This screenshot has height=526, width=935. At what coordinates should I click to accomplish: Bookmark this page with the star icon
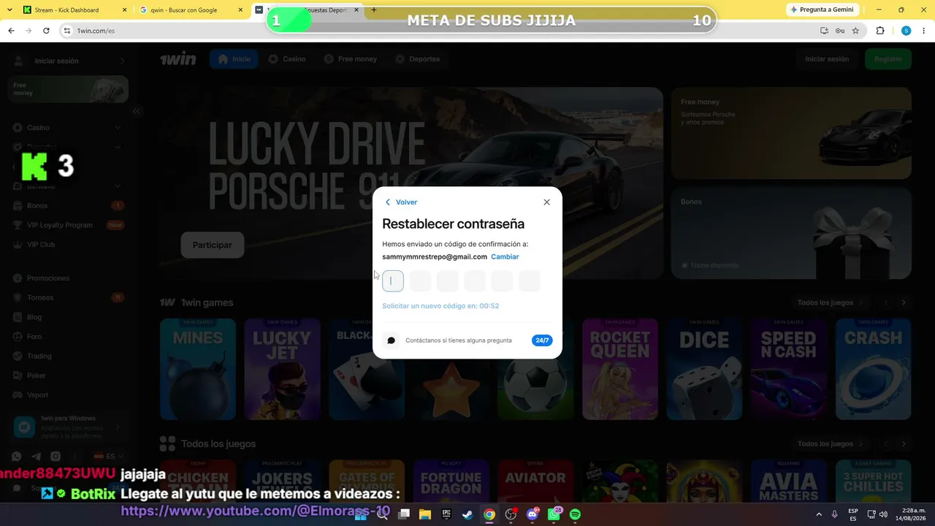tap(855, 31)
